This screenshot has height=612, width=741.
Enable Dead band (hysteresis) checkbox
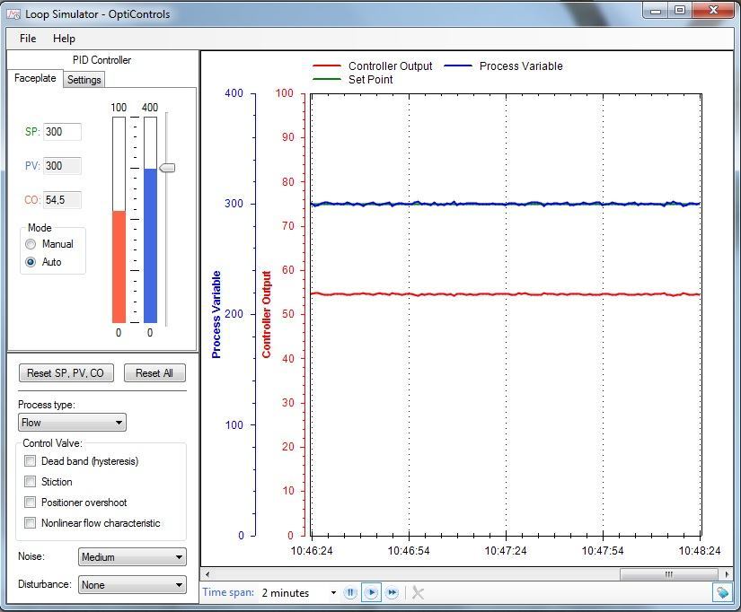coord(30,461)
